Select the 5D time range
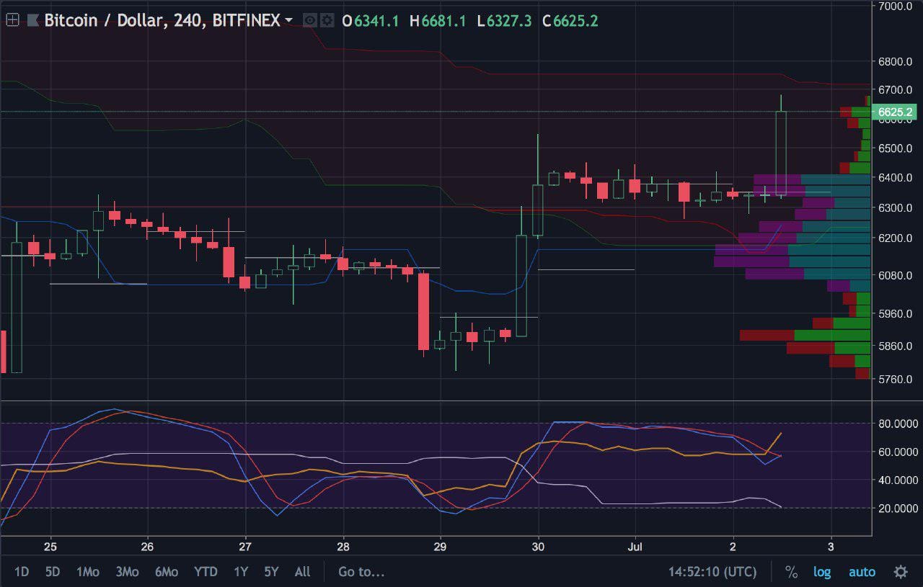Screen dimensions: 923x587 coord(53,572)
